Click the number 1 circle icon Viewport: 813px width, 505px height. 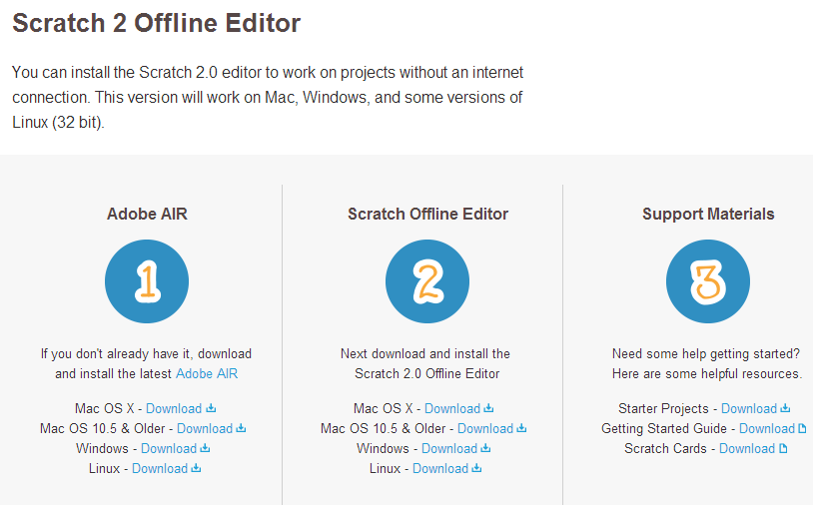point(147,281)
